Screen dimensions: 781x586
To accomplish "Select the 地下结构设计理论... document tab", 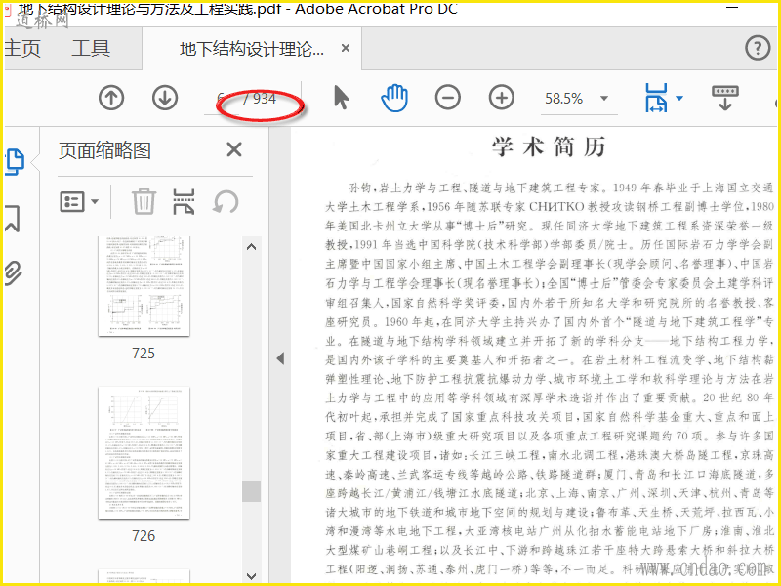I will [252, 49].
